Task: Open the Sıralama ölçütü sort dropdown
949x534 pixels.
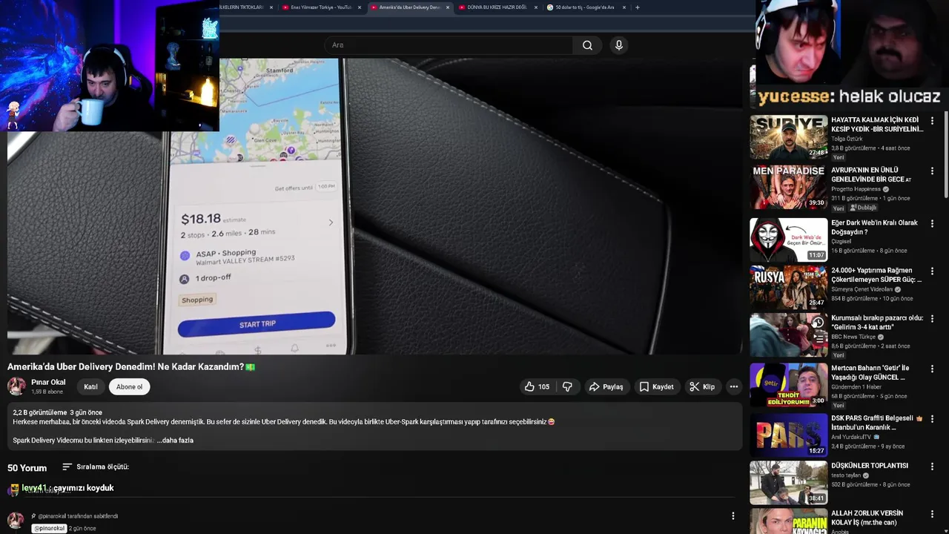Action: (x=96, y=467)
